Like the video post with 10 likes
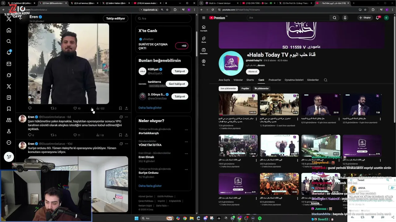 click(x=77, y=108)
